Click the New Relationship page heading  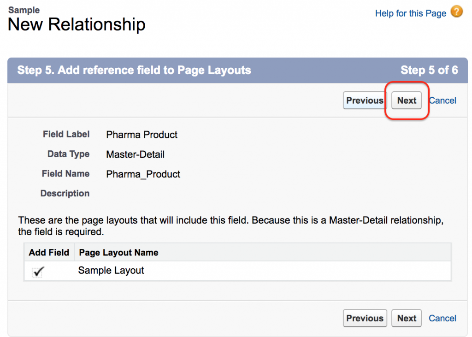pyautogui.click(x=77, y=24)
